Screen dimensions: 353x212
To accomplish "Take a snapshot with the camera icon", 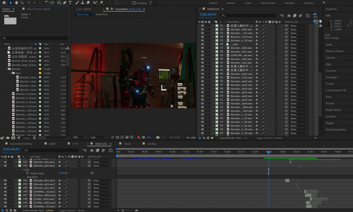I will [x=158, y=137].
